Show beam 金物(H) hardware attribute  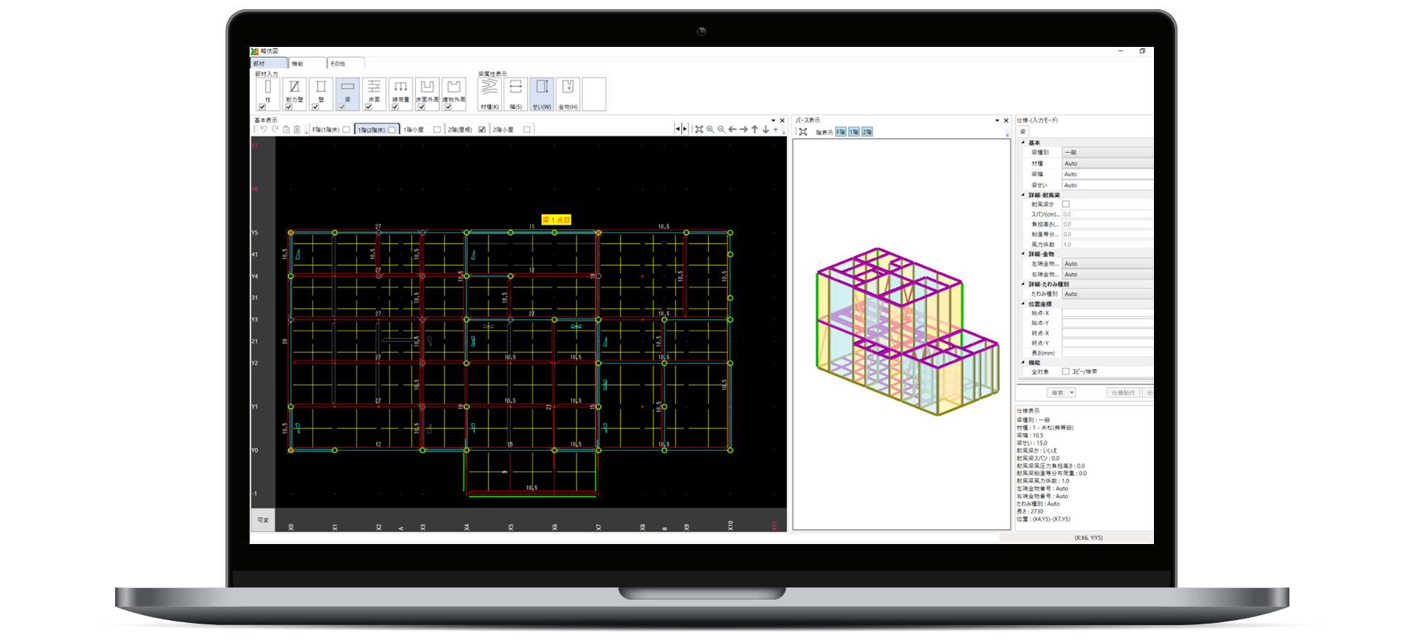point(568,92)
